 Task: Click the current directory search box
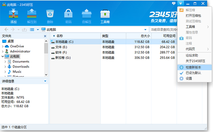[x=164, y=29]
